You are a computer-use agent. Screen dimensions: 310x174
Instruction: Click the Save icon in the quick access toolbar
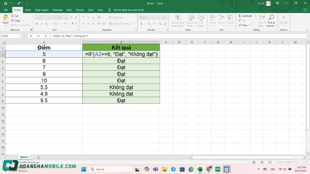(x=5, y=3)
